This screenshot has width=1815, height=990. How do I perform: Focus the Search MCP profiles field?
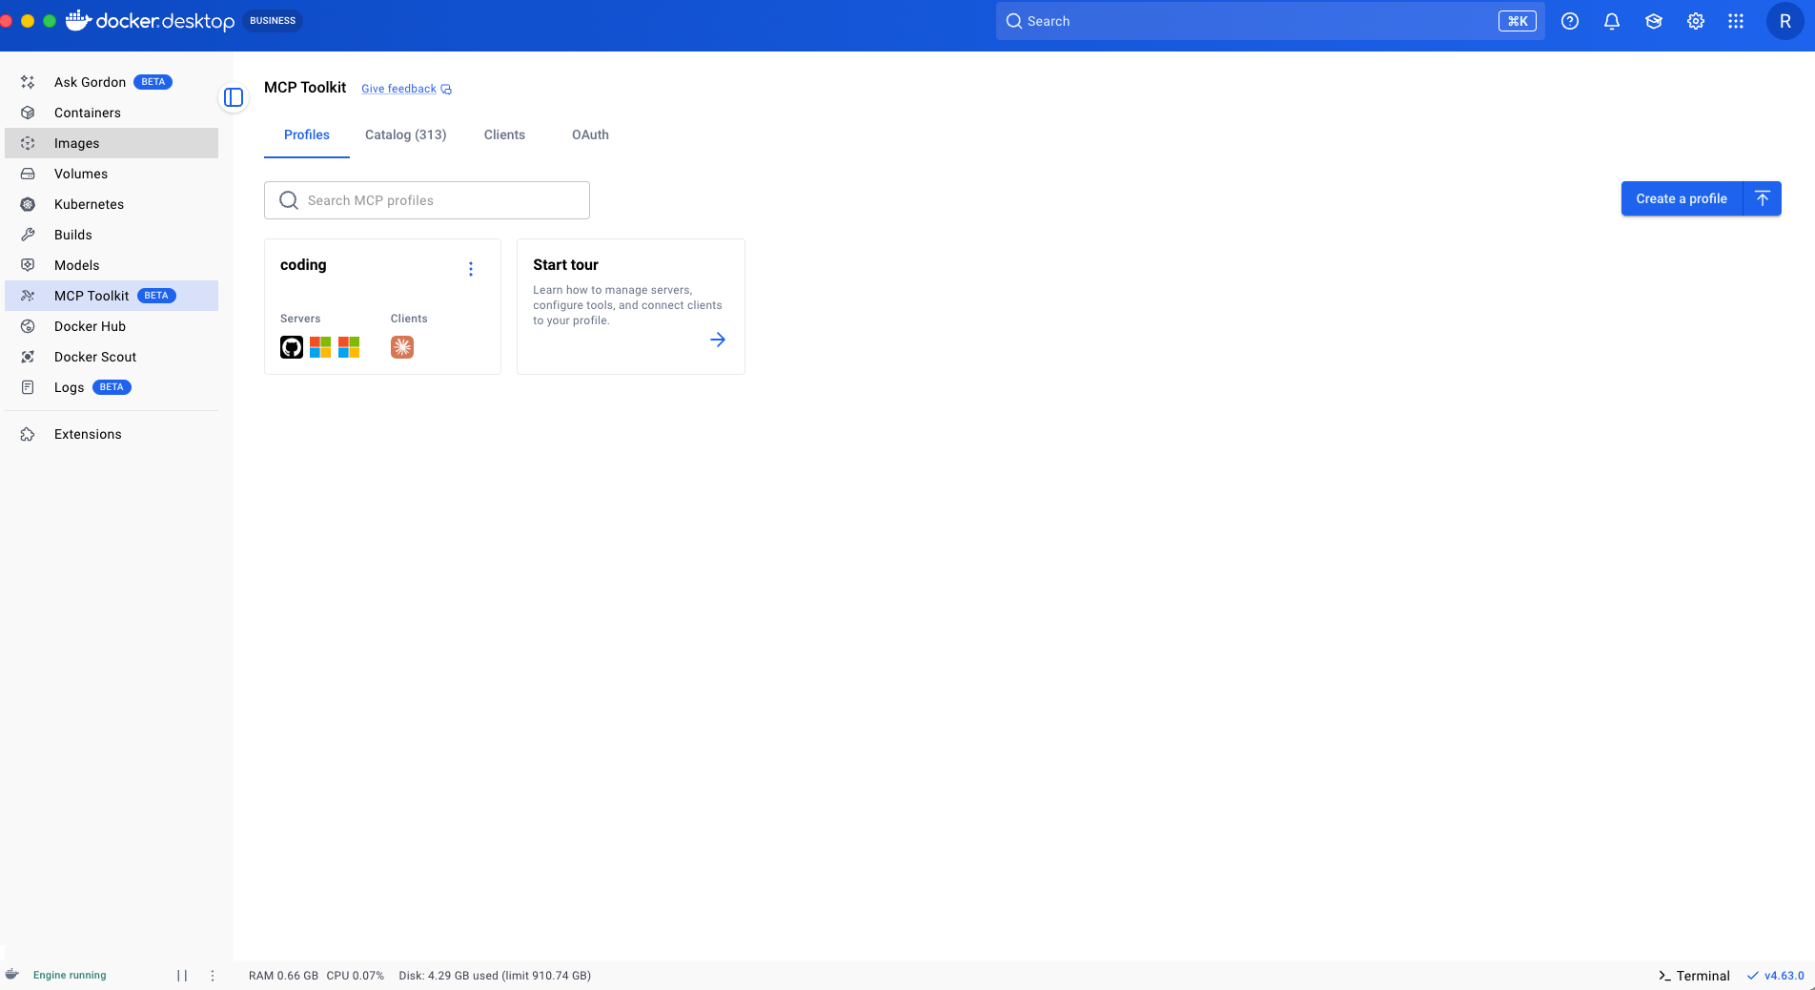click(427, 200)
